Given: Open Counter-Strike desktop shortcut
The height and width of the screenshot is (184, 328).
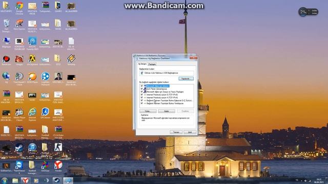Looking at the screenshot, I should click(58, 147).
